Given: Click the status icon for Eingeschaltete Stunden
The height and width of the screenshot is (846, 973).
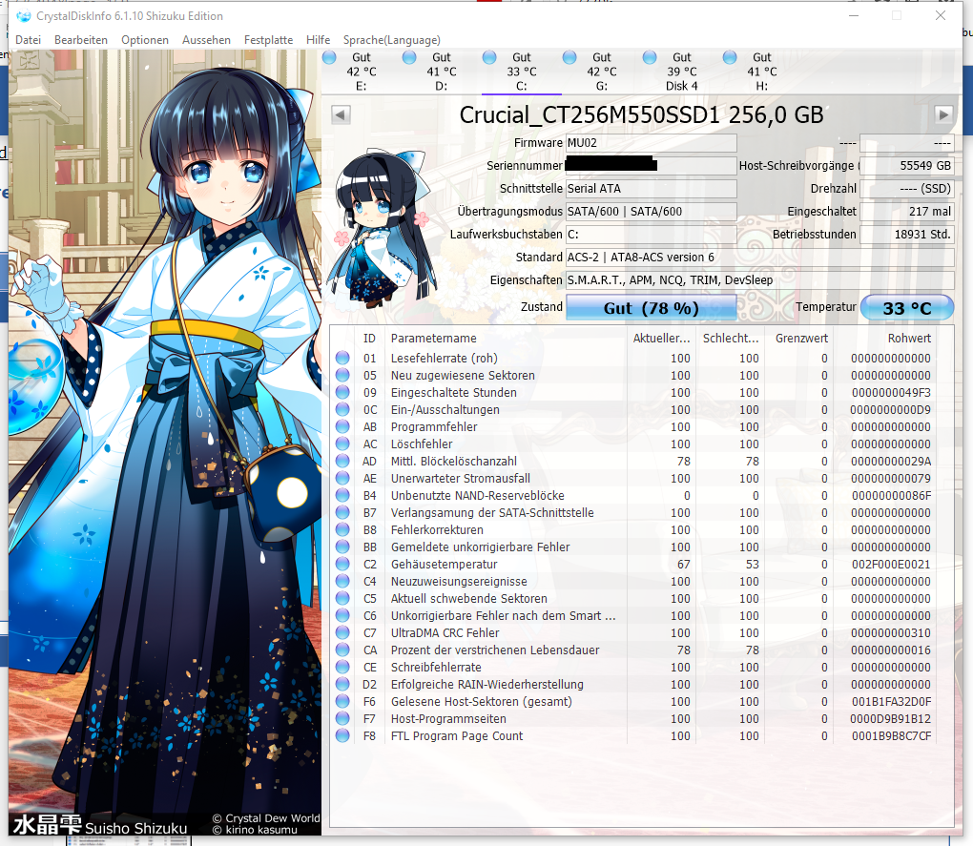Looking at the screenshot, I should (x=342, y=392).
